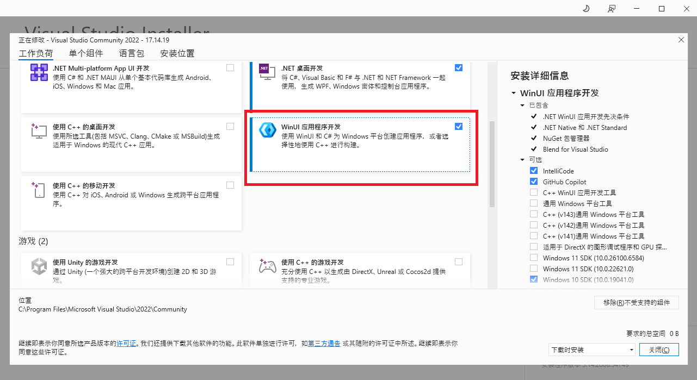
Task: Open the 下载时安装 dropdown
Action: [x=591, y=350]
